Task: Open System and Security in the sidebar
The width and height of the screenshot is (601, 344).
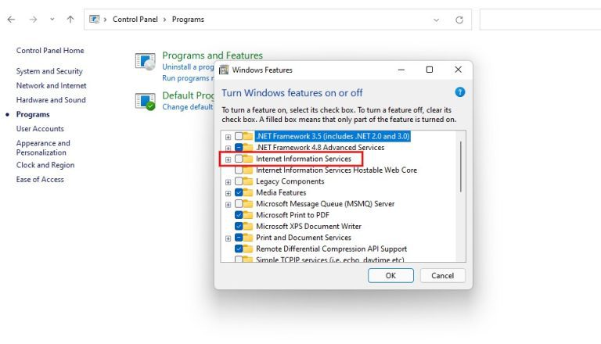Action: pyautogui.click(x=49, y=71)
